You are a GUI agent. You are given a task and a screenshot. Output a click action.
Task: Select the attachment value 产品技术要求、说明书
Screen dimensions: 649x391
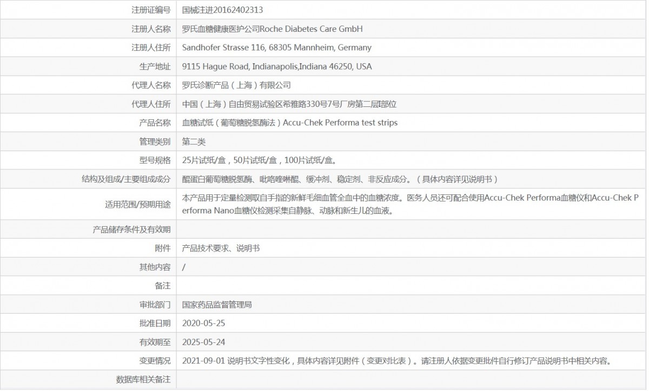[x=221, y=248]
